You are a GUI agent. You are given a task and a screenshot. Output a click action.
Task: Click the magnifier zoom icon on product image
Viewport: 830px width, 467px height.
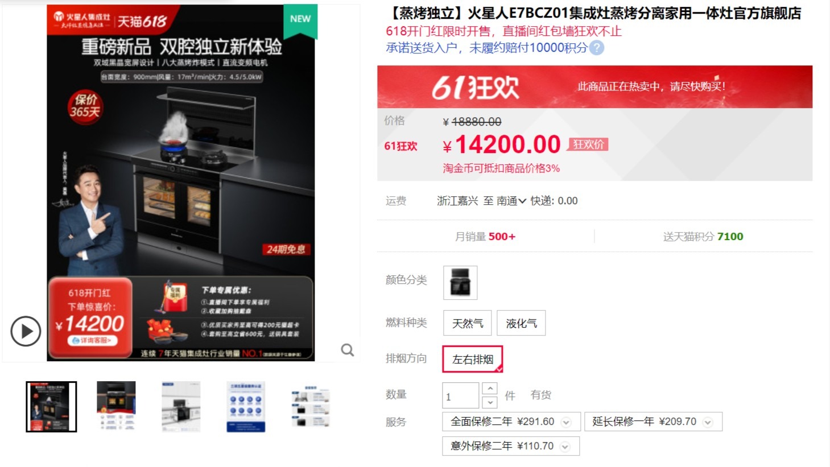pyautogui.click(x=348, y=350)
